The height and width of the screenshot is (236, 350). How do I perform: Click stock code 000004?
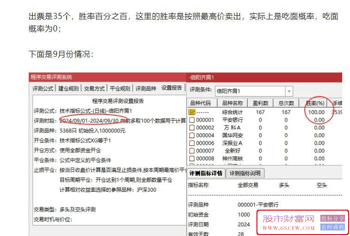point(205,135)
